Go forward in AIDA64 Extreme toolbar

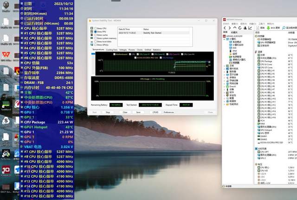[x=230, y=28]
